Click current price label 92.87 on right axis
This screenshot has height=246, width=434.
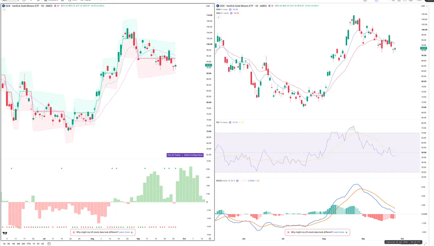[x=424, y=48]
